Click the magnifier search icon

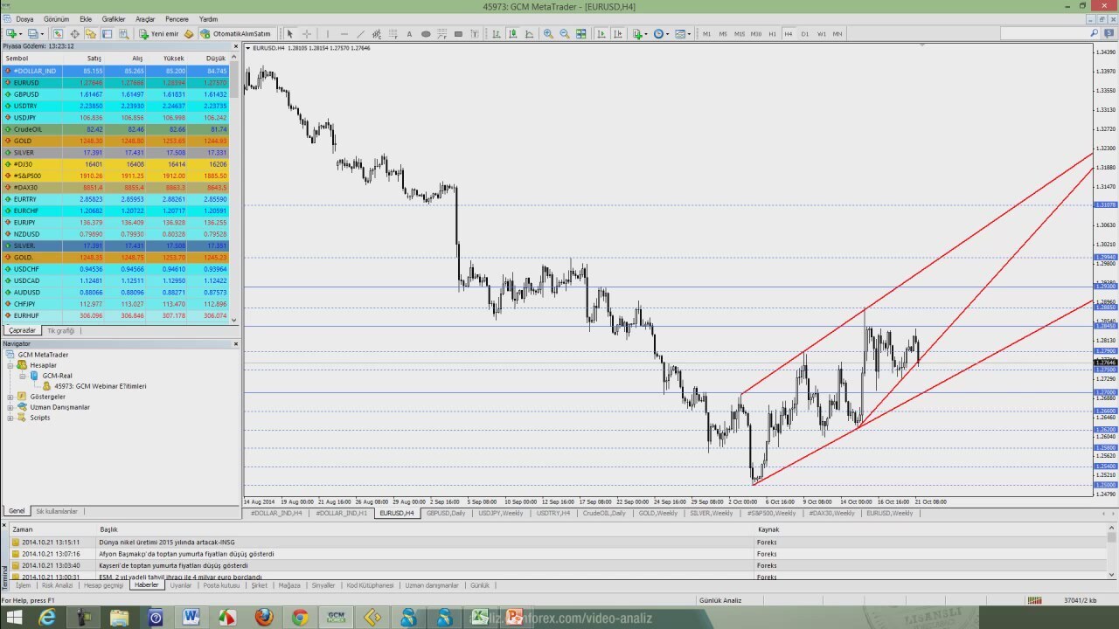1095,34
